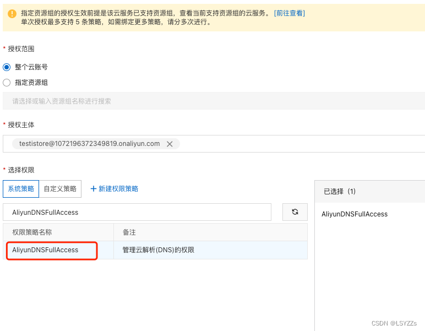Focus the policy search box containing AliyunDNSFullAccess

point(138,212)
